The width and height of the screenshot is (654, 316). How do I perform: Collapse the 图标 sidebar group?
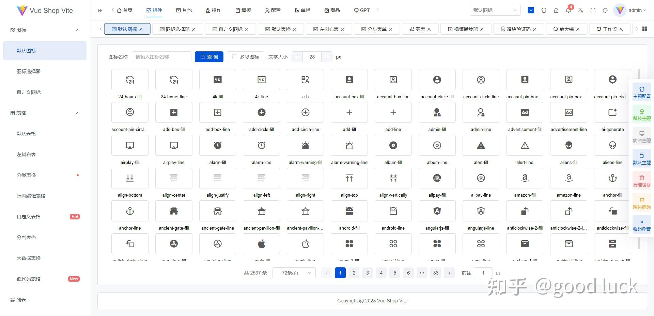(45, 30)
